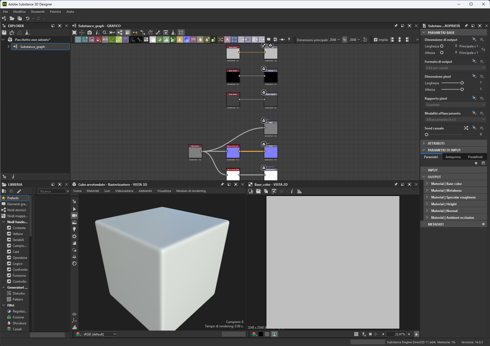Click the library Ricerca search field
The width and height of the screenshot is (490, 346).
pyautogui.click(x=52, y=191)
